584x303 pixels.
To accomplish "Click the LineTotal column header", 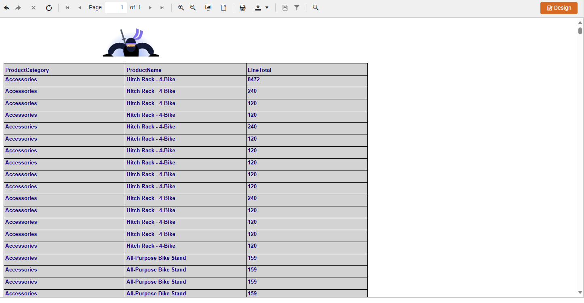I will point(259,70).
